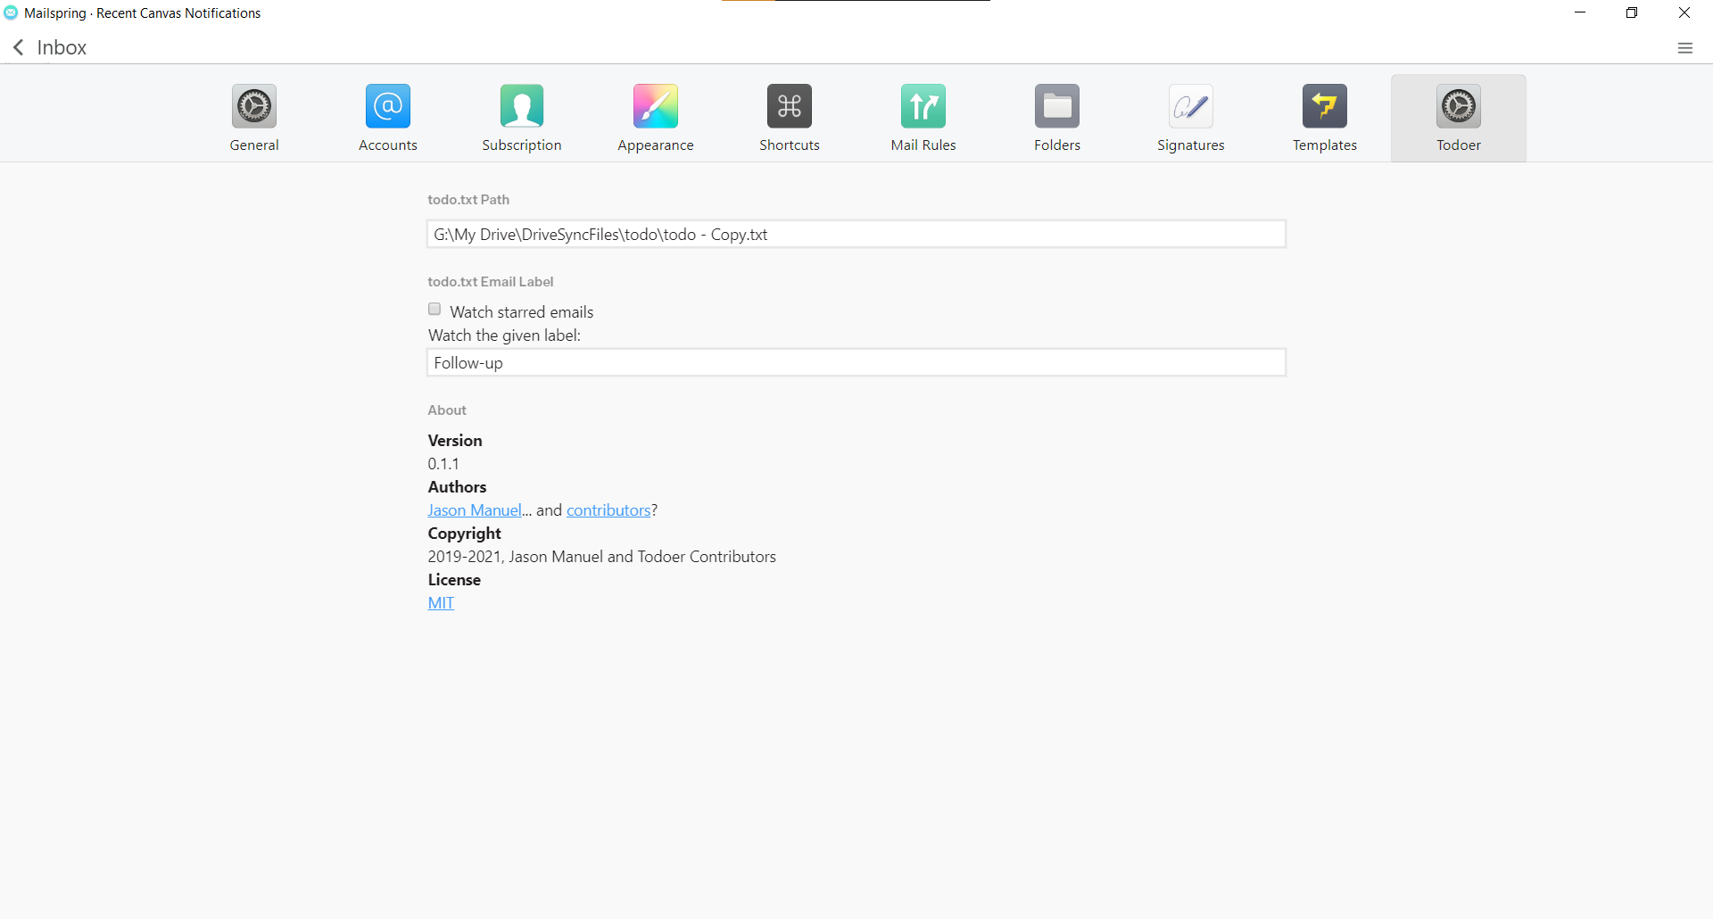This screenshot has width=1713, height=919.
Task: Select the Todoer tab label
Action: point(1459,145)
